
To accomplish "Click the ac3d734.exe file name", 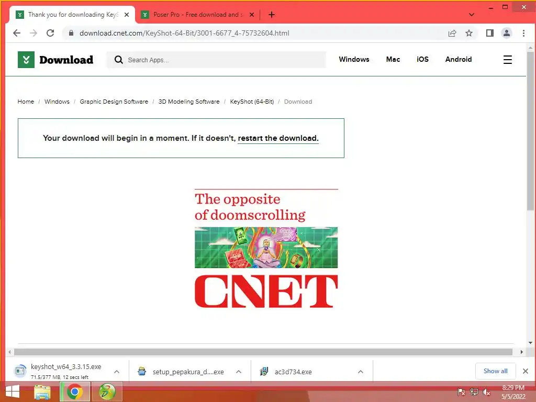I will (x=293, y=372).
